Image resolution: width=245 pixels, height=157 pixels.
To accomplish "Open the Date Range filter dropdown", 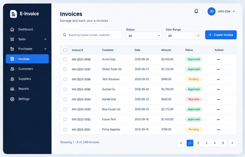I will [184, 36].
